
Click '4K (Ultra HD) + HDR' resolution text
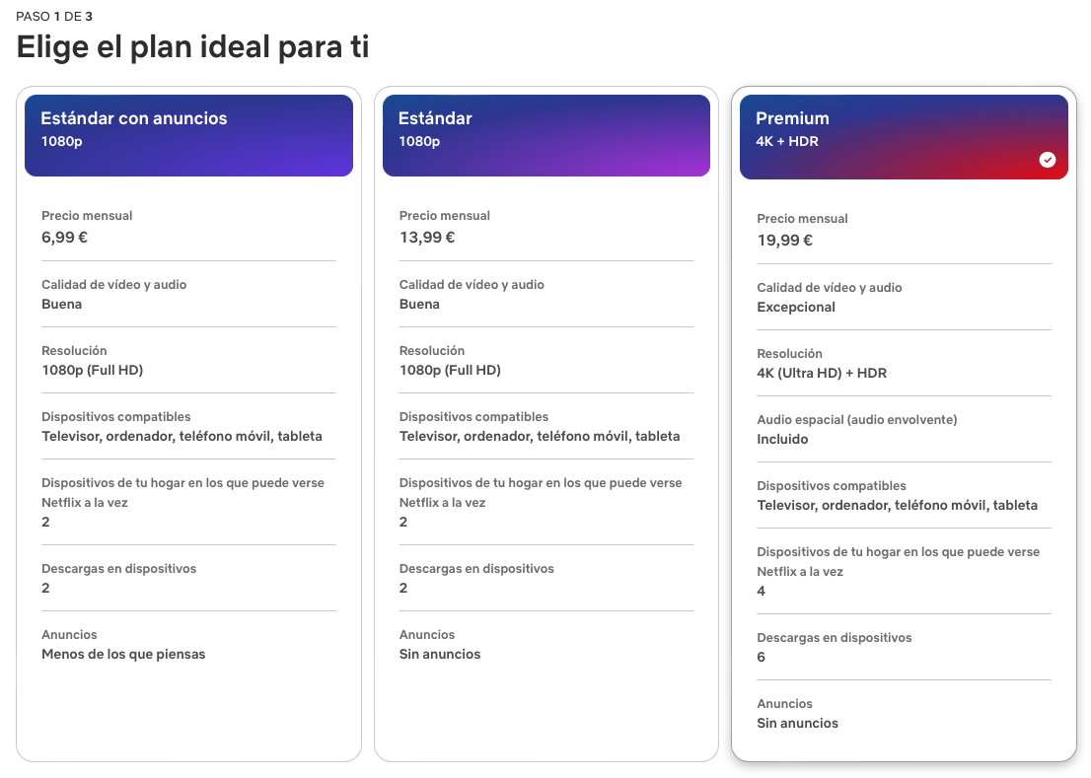(x=822, y=374)
